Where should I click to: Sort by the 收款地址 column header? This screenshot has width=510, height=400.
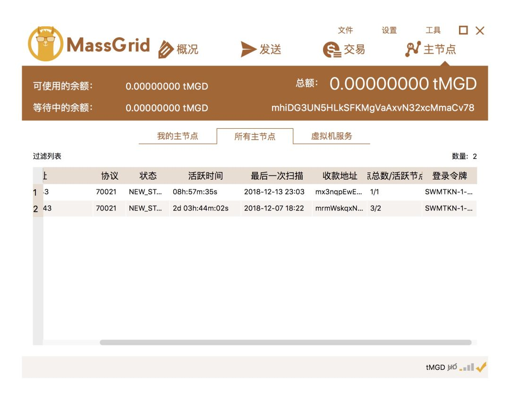tap(340, 176)
